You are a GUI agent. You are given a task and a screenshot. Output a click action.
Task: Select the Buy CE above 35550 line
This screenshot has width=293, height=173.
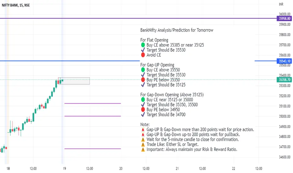point(163,70)
